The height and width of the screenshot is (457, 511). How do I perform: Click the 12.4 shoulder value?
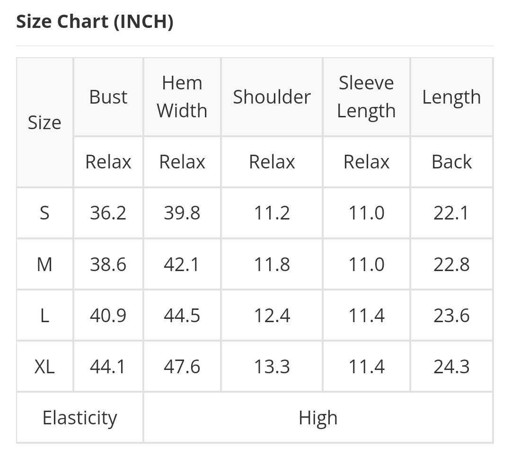(272, 315)
